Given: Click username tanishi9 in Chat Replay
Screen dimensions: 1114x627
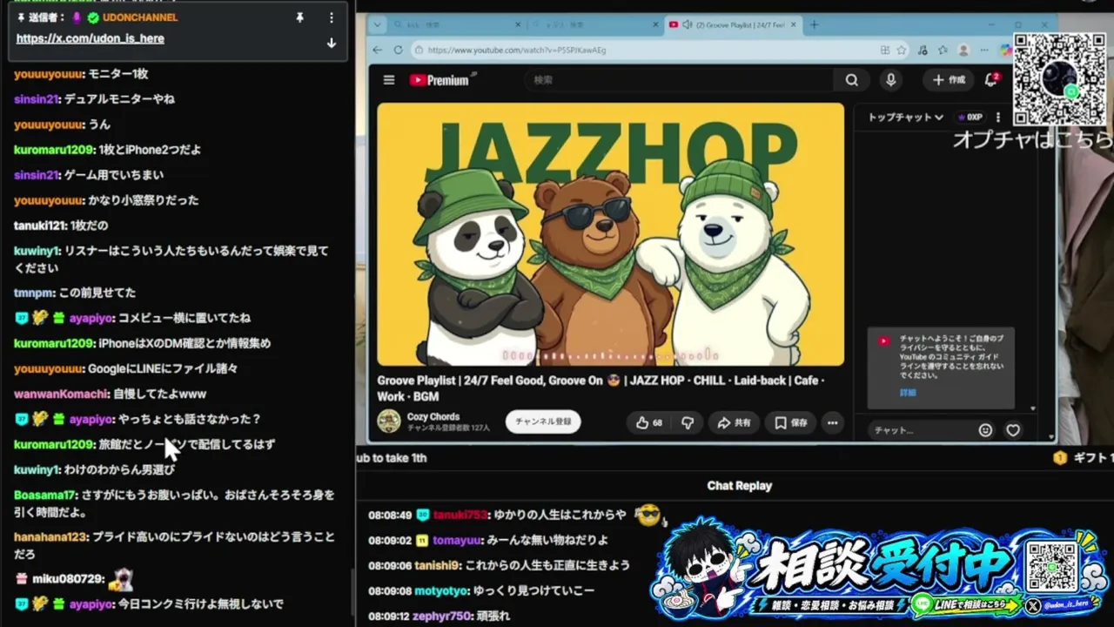Looking at the screenshot, I should (x=437, y=565).
